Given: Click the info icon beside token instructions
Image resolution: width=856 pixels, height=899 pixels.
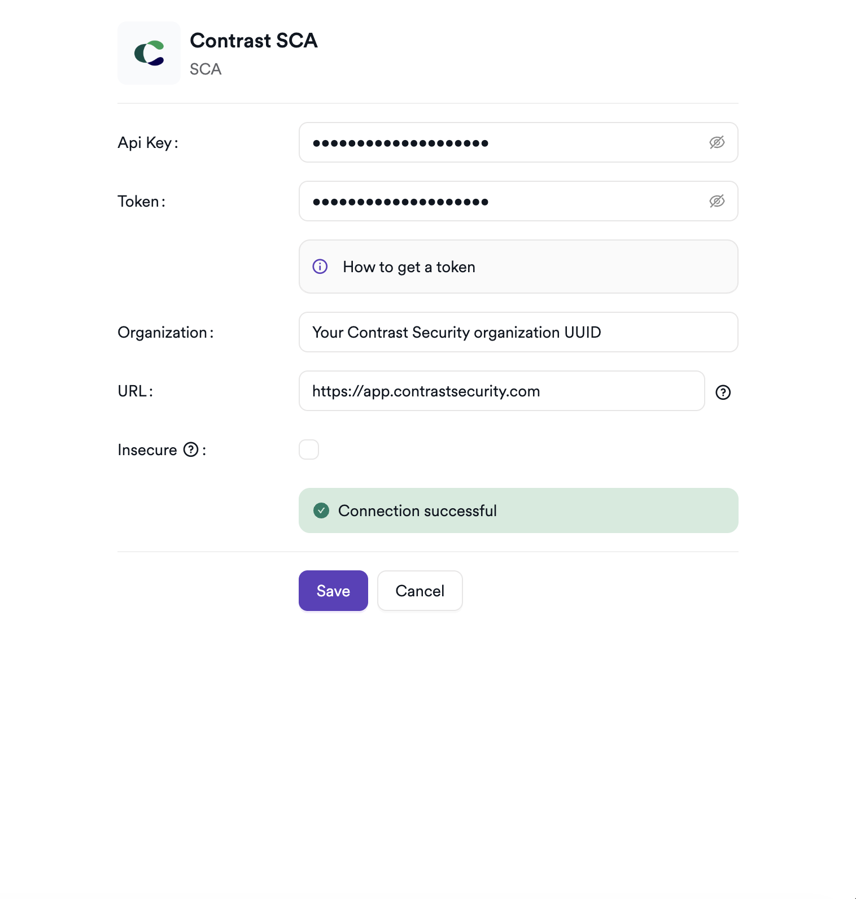Looking at the screenshot, I should click(320, 267).
